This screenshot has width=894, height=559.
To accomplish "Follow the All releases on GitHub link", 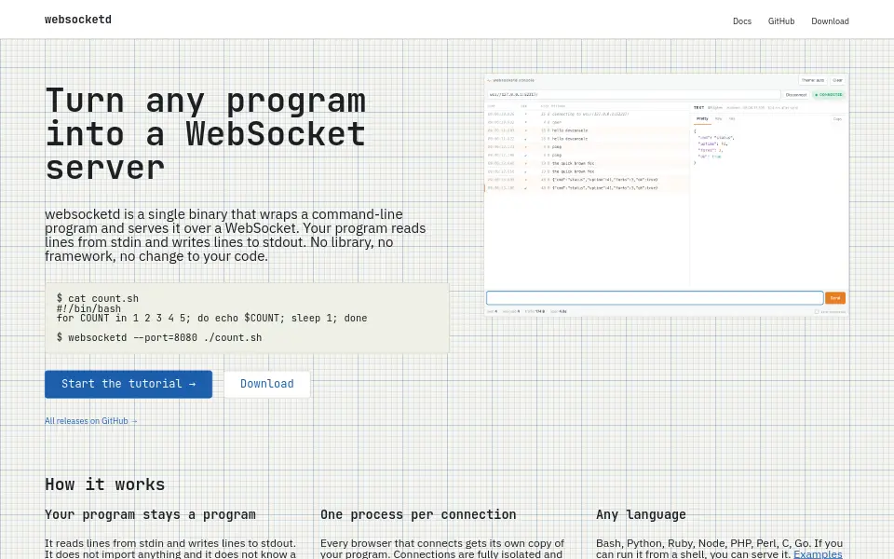I will click(x=91, y=421).
